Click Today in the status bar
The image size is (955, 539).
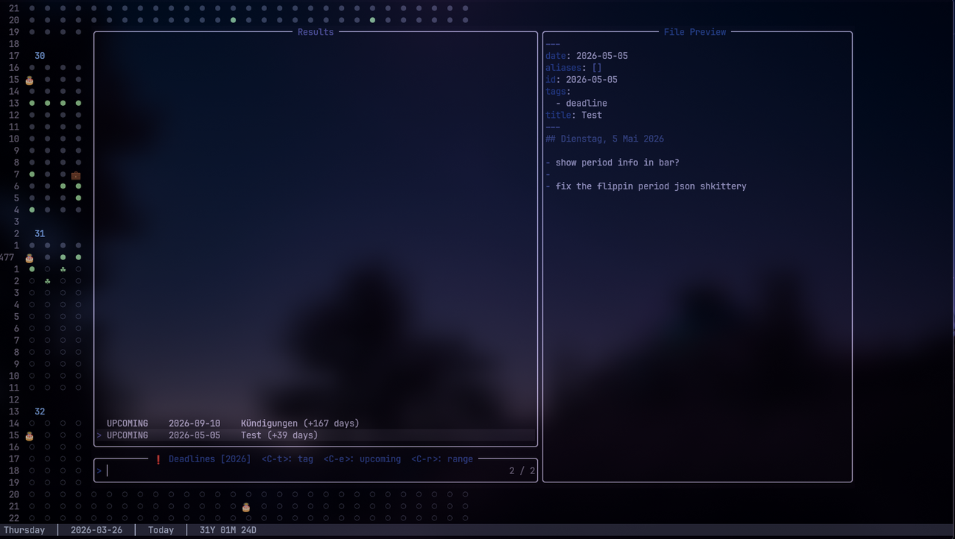tap(160, 530)
